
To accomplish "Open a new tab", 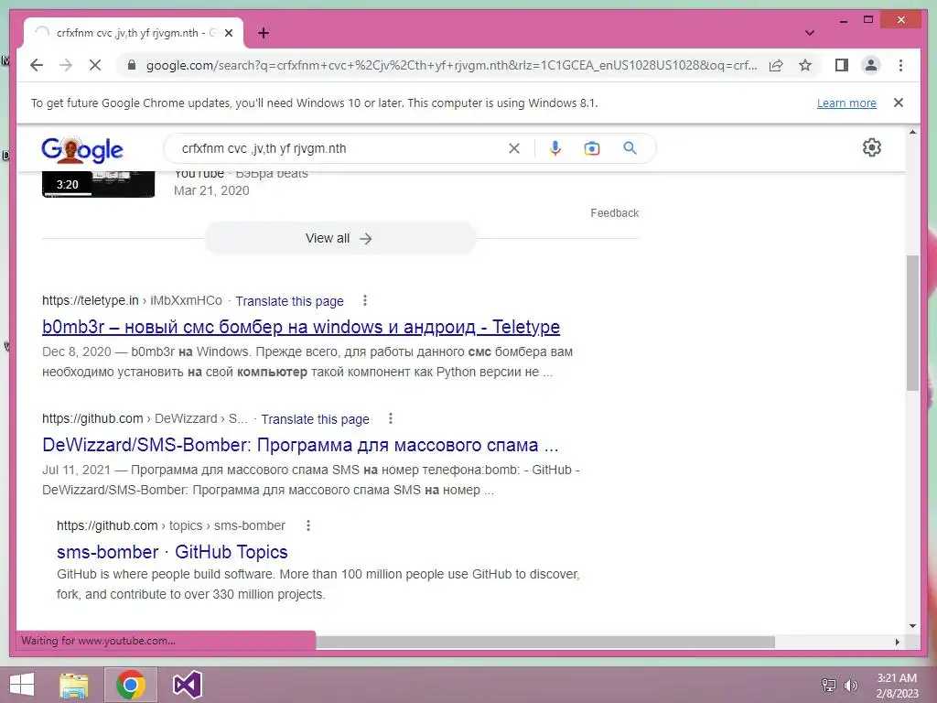I will click(263, 33).
